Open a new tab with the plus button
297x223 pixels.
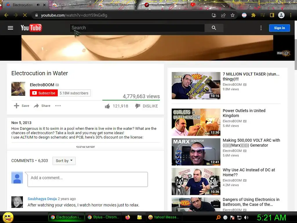[x=240, y=5]
